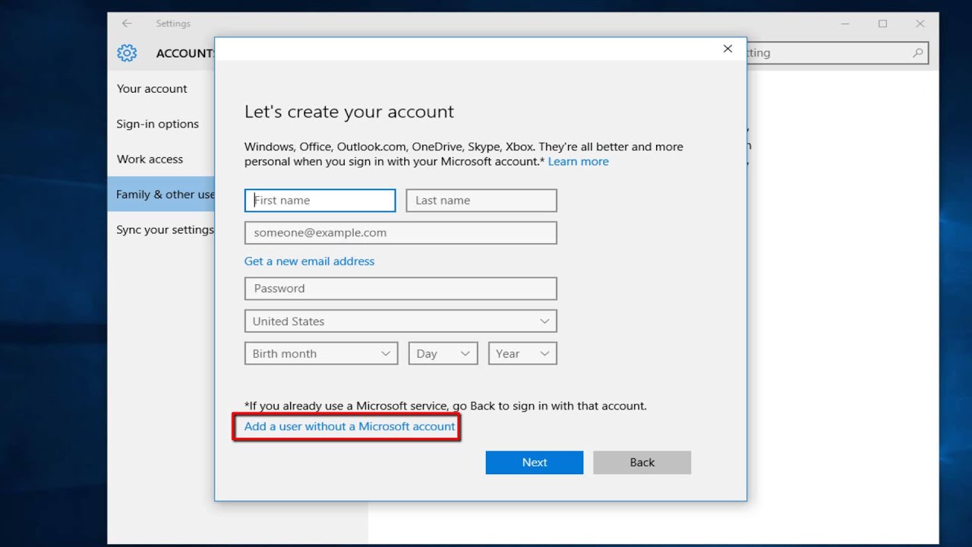Screen dimensions: 972x547
Task: Click the Settings search box
Action: point(838,53)
